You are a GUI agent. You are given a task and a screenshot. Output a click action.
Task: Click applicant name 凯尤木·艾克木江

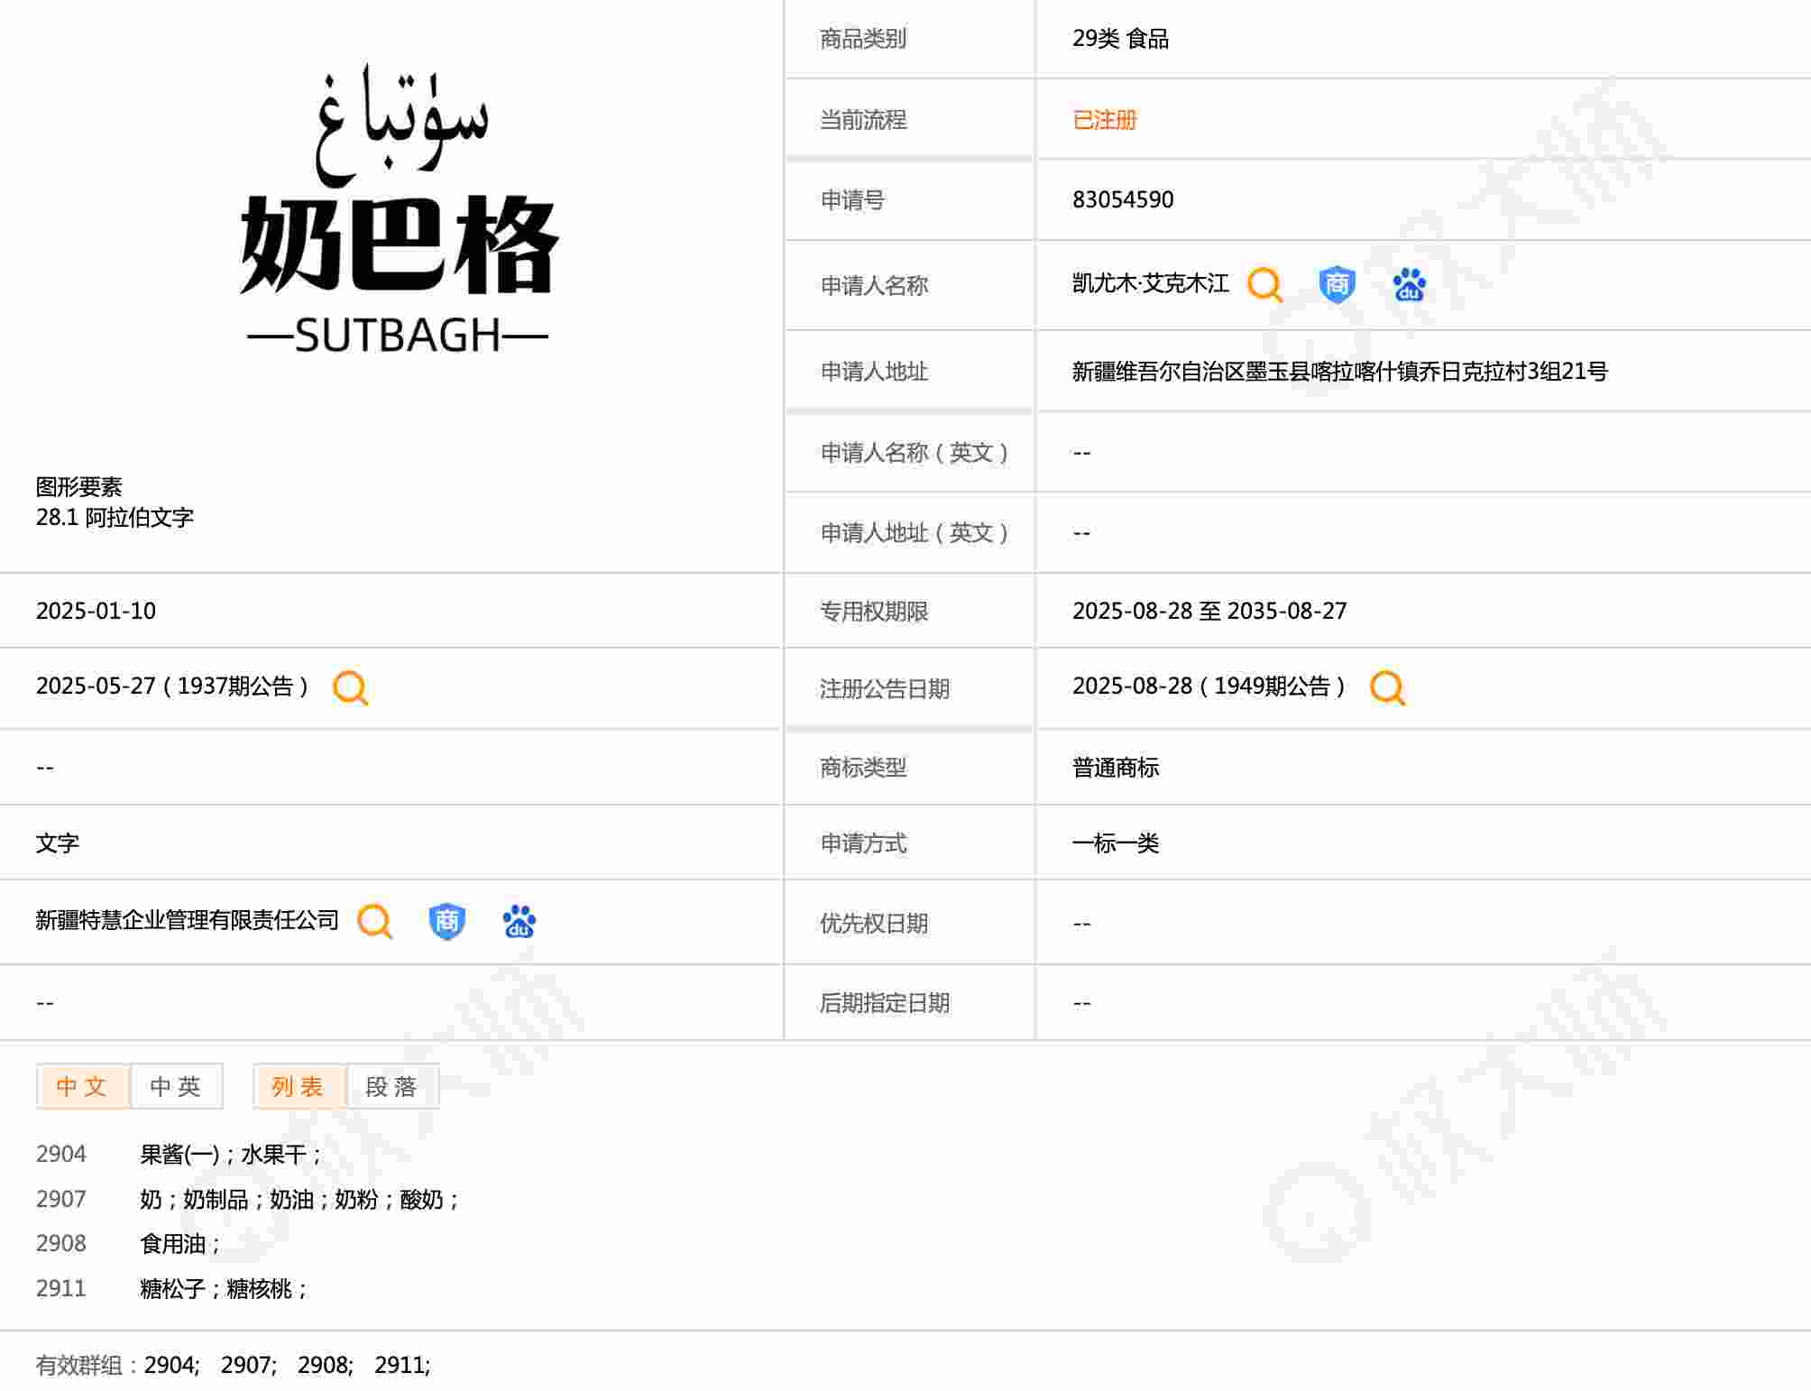click(x=1150, y=284)
